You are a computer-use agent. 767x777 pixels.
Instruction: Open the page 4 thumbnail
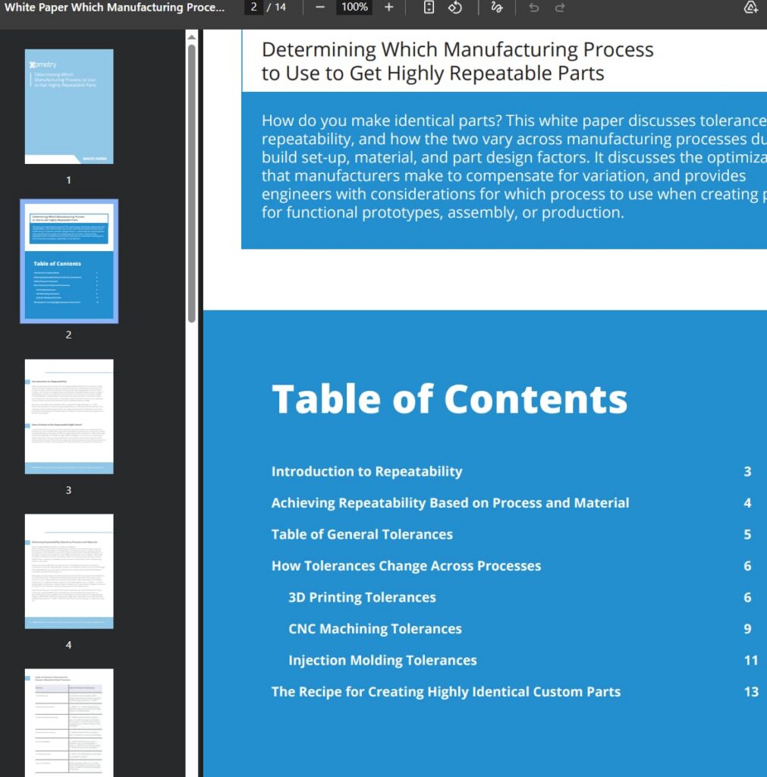(x=69, y=571)
